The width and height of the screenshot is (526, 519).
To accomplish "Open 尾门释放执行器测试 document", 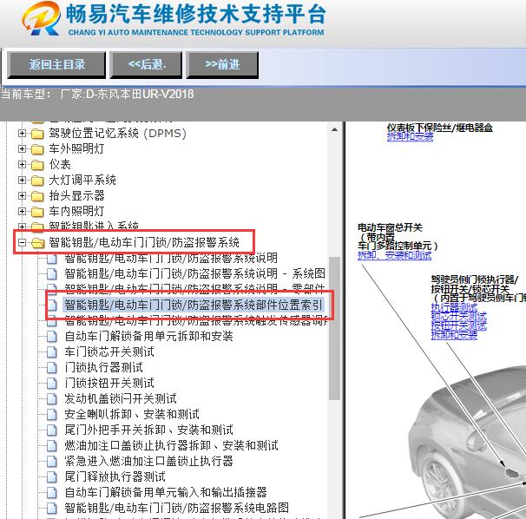I will (115, 476).
